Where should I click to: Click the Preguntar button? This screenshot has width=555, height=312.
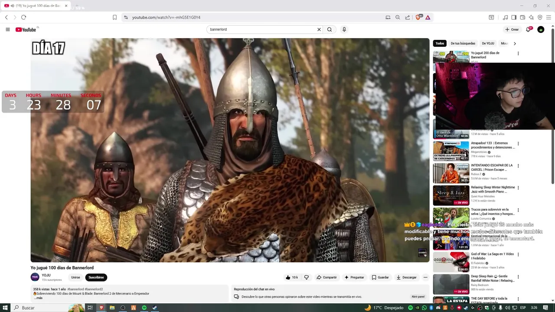click(354, 277)
